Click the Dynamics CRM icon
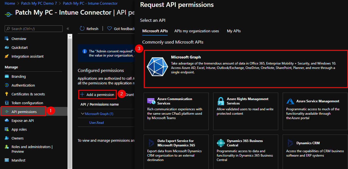 click(x=290, y=143)
